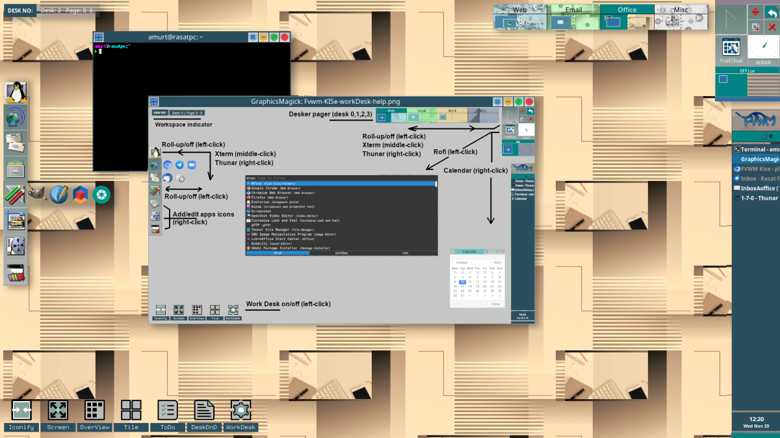780x438 pixels.
Task: Expand the colored pencils graphics launcher
Action: [x=16, y=193]
